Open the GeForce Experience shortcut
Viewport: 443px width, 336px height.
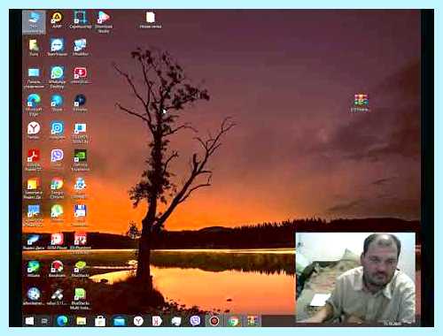click(80, 160)
